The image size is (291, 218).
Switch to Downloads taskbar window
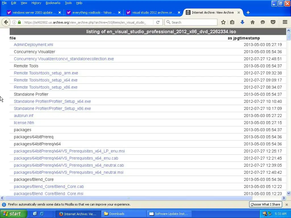[x=124, y=214]
